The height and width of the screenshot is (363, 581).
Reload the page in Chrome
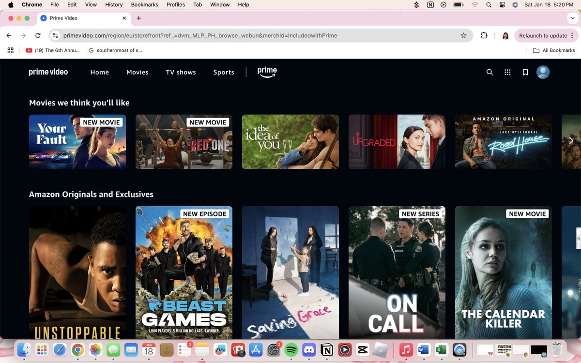point(38,35)
